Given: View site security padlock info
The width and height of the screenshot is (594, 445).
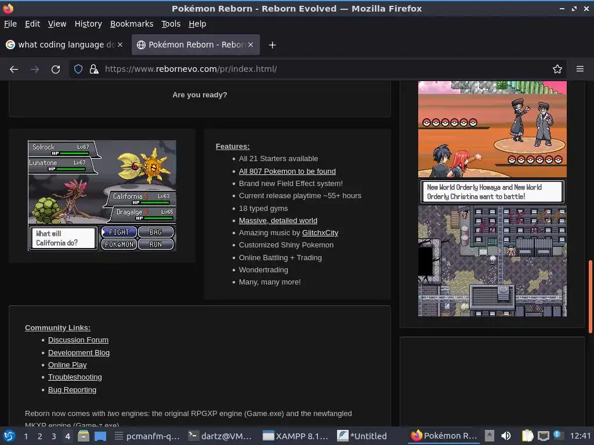Looking at the screenshot, I should coord(94,70).
